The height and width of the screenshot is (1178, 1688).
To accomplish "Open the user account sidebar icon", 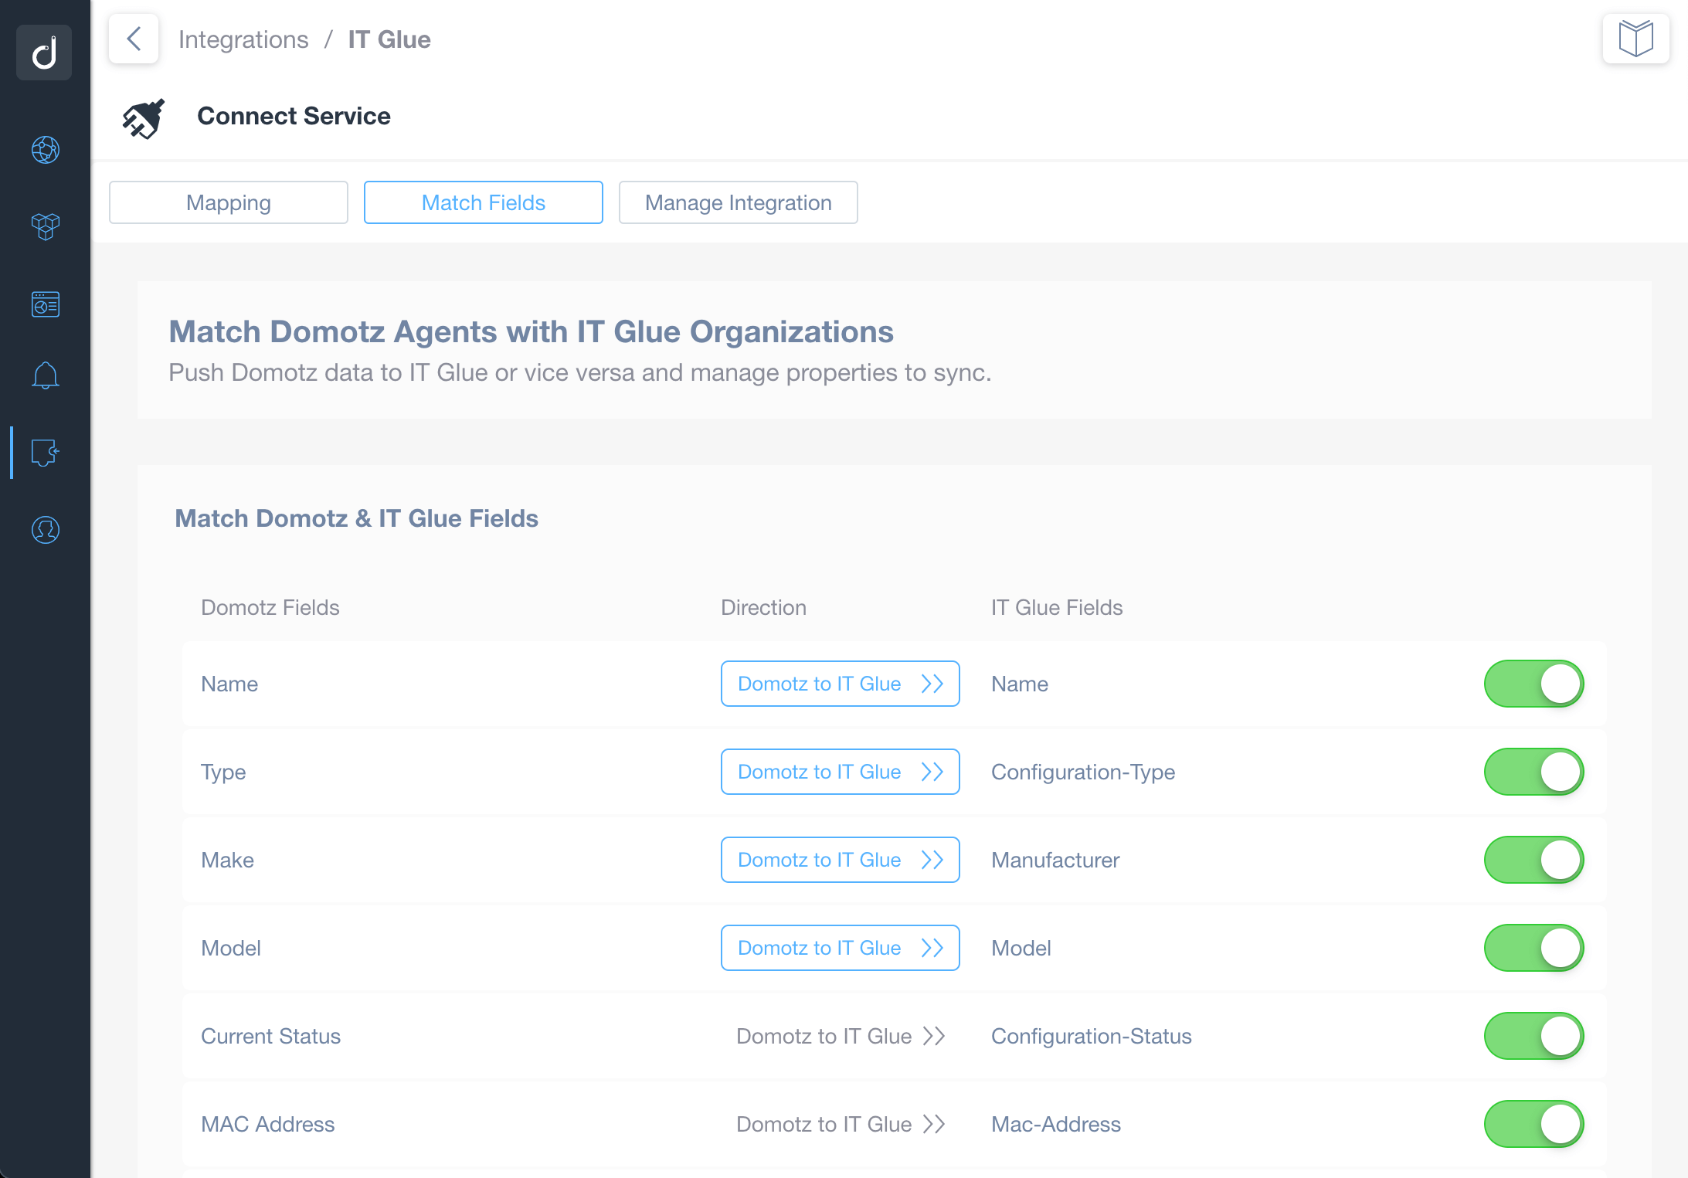I will point(45,530).
